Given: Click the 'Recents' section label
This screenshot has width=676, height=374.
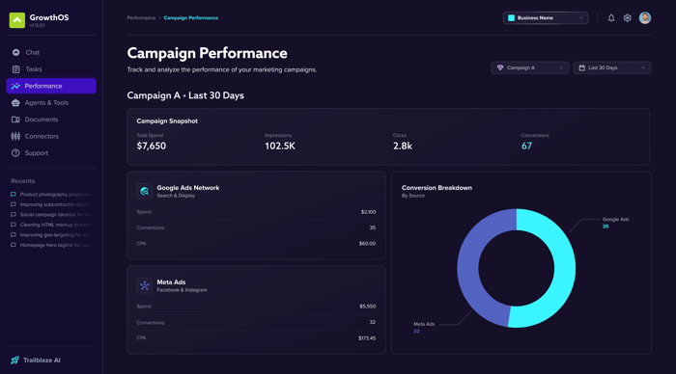Looking at the screenshot, I should pos(23,181).
